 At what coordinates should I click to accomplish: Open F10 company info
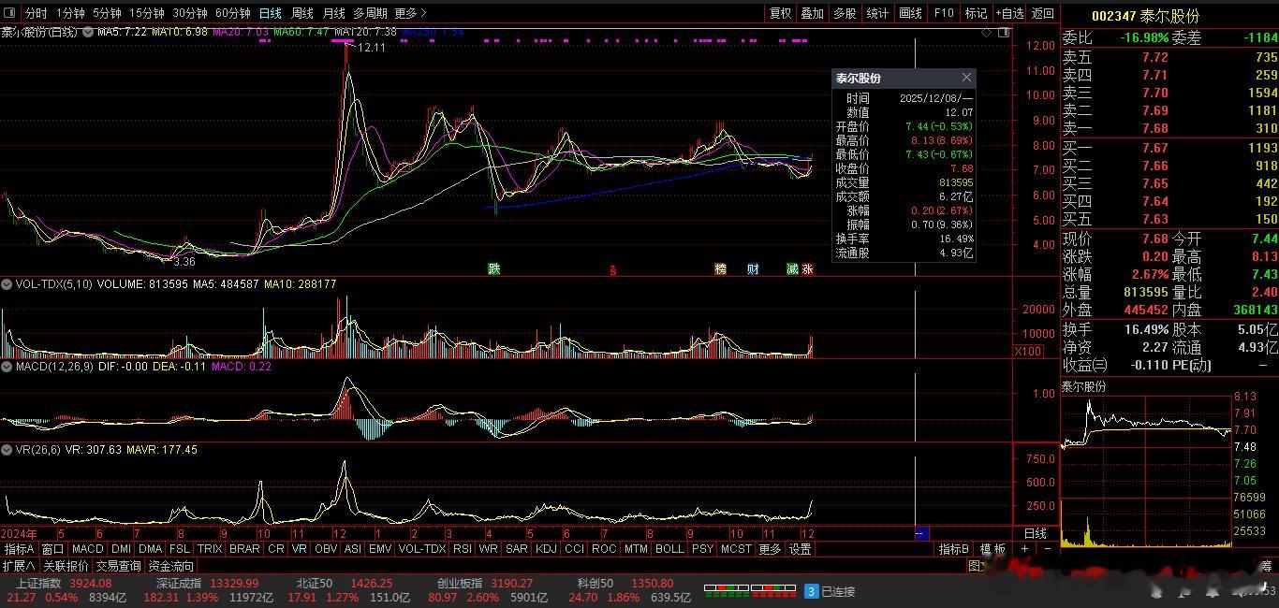tap(944, 13)
